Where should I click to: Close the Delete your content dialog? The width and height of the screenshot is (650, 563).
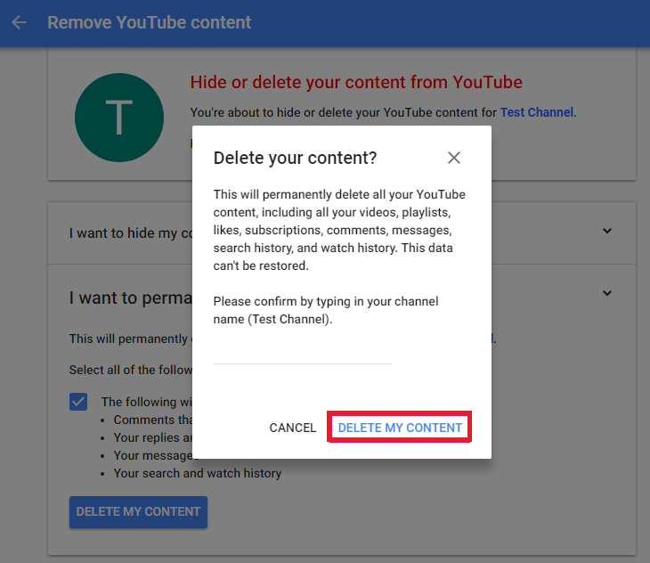tap(454, 158)
